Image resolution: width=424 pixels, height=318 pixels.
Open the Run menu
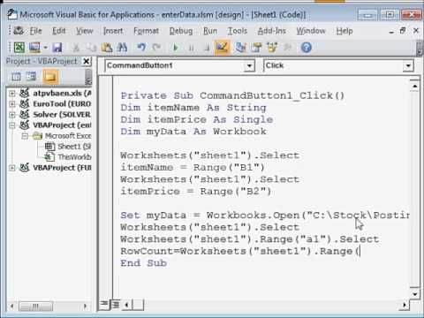(x=210, y=31)
